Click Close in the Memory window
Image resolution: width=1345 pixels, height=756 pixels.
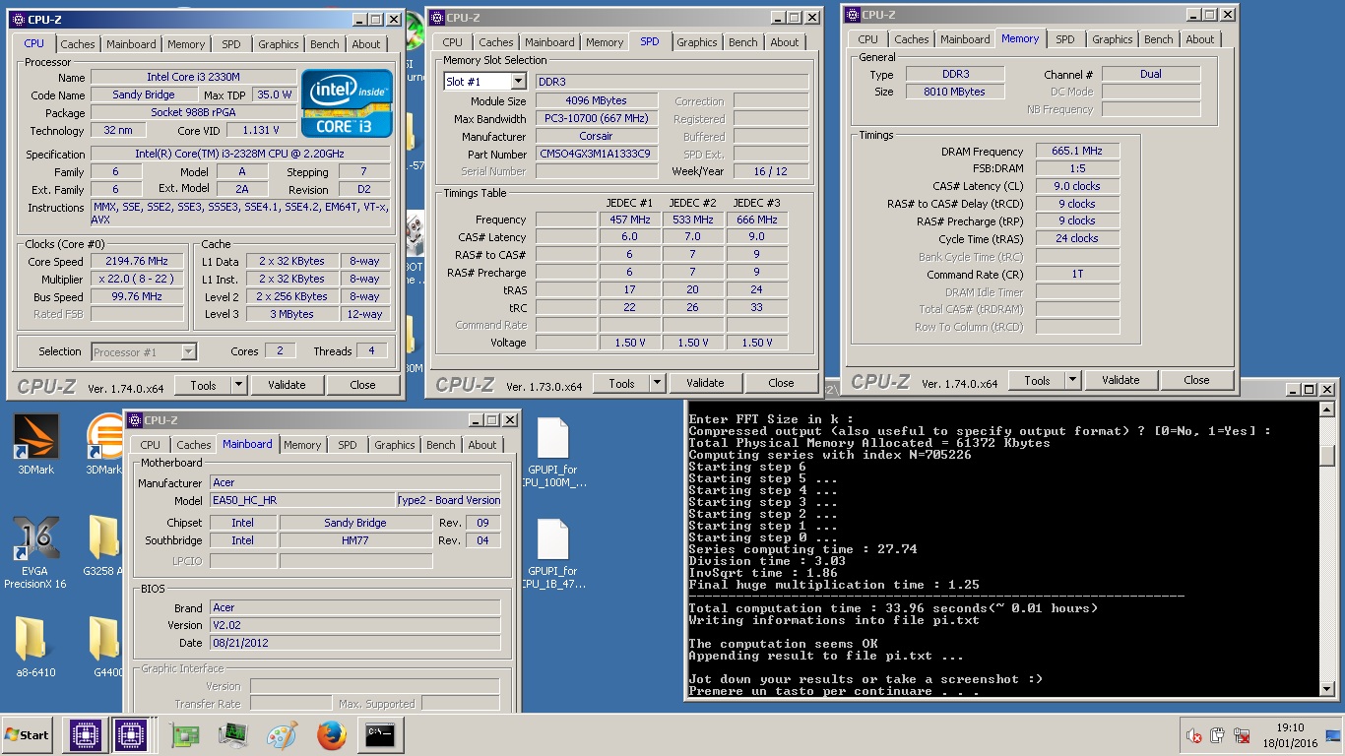tap(1196, 380)
